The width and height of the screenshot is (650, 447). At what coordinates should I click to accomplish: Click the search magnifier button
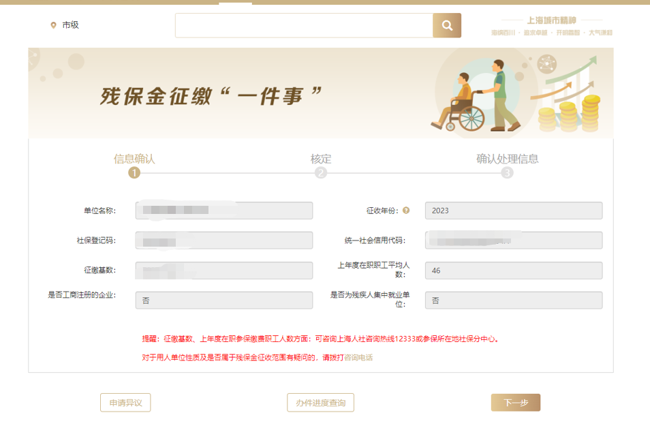(447, 25)
